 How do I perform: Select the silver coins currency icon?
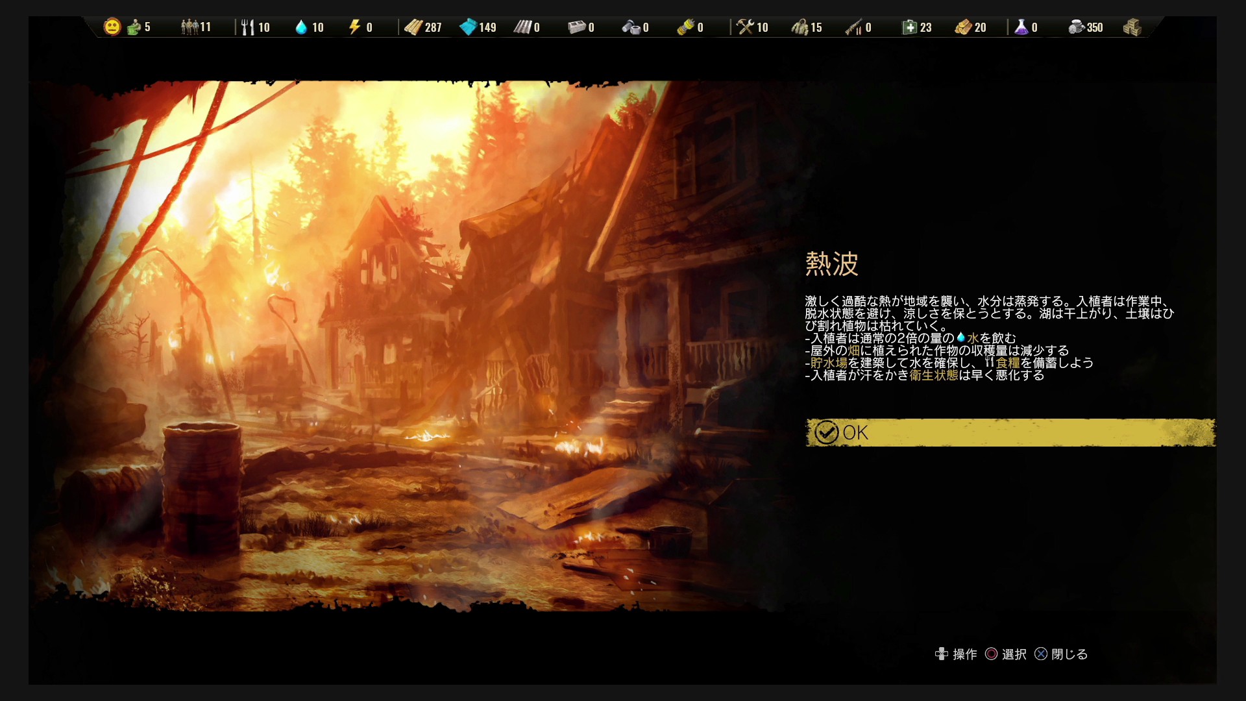tap(1076, 27)
